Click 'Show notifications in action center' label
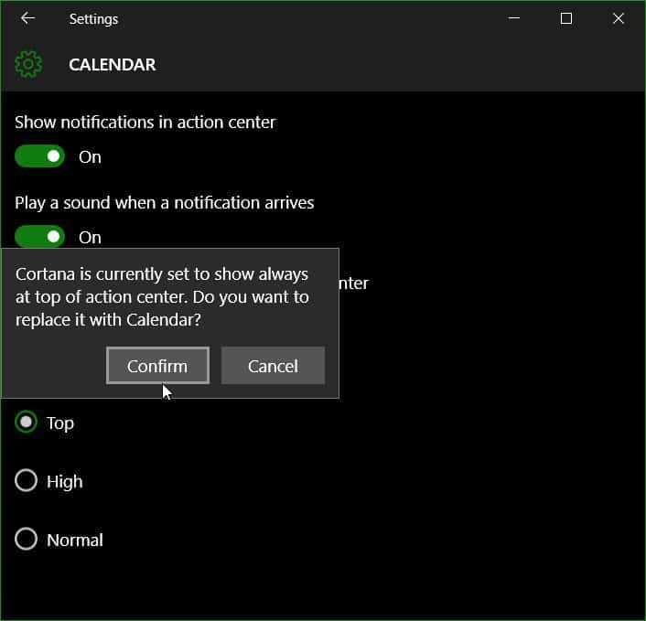Image resolution: width=646 pixels, height=621 pixels. pos(145,123)
